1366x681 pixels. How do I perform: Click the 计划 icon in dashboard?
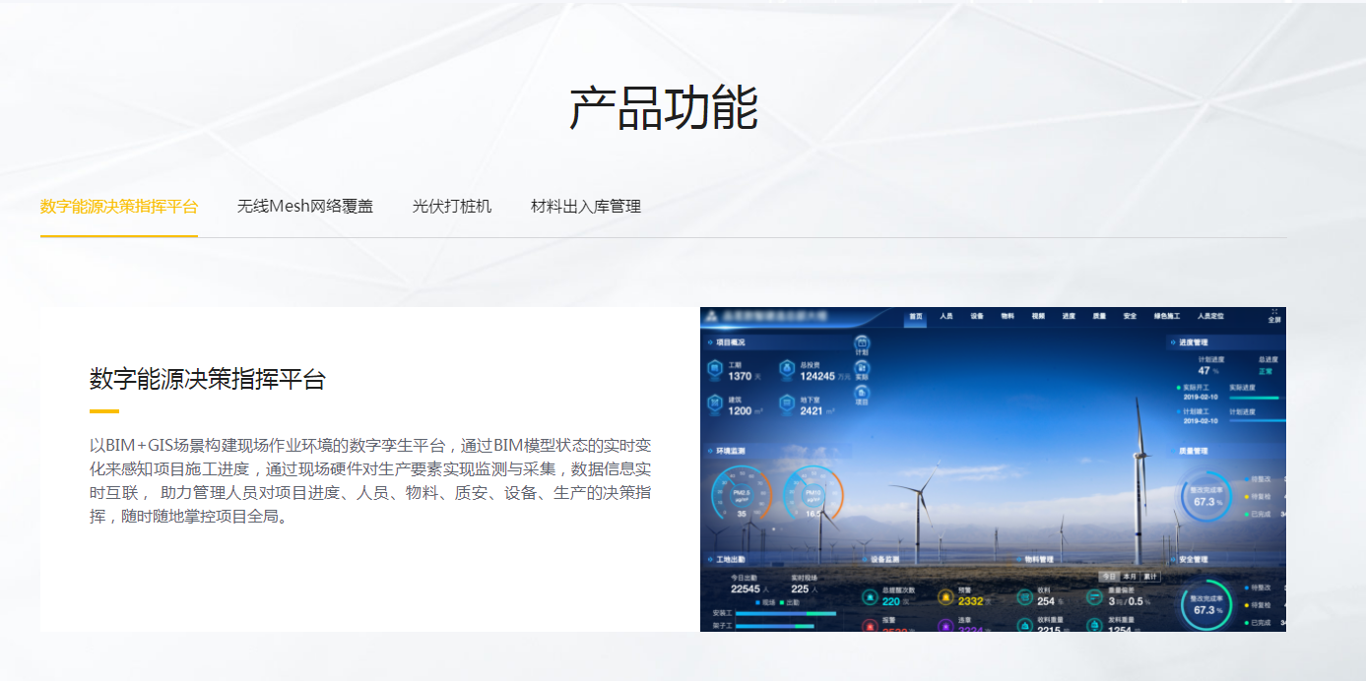[862, 344]
